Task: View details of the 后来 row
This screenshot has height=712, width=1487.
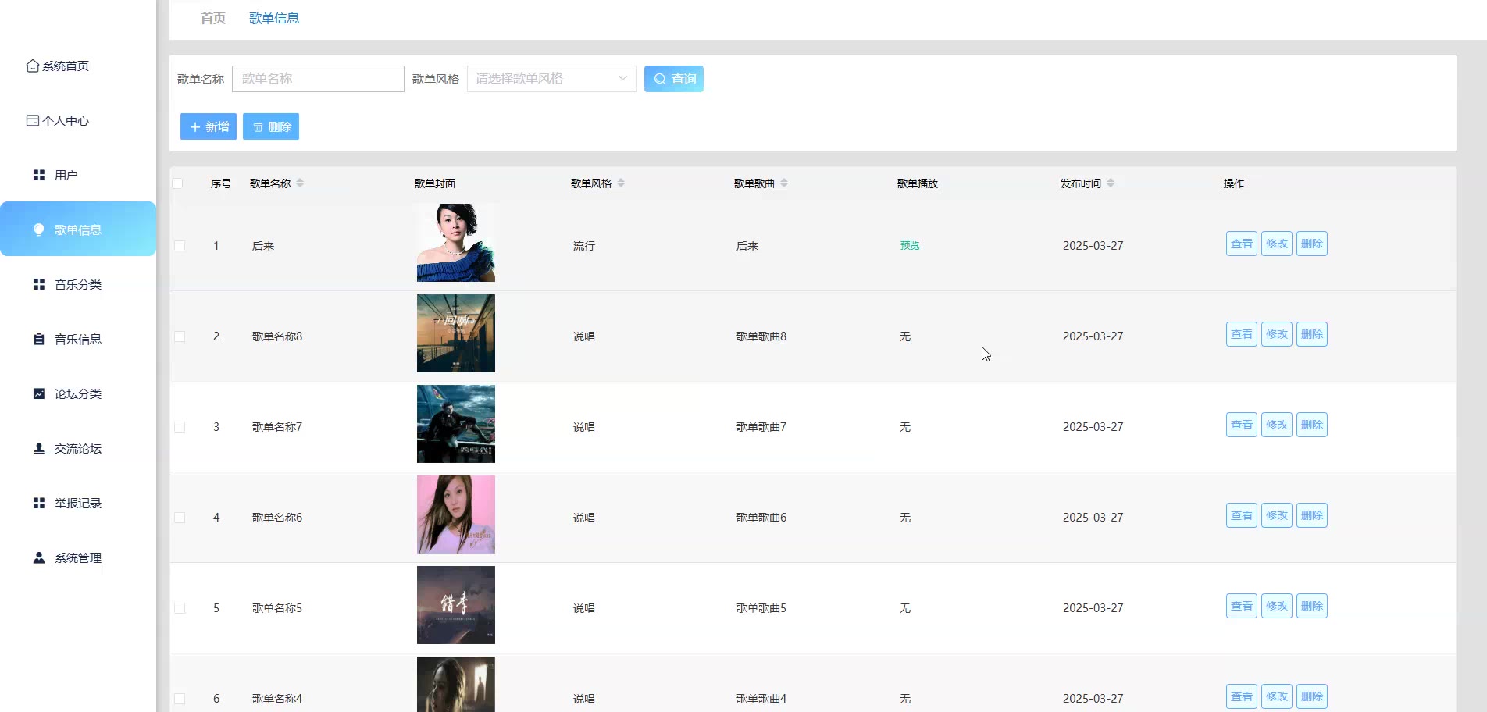Action: tap(1242, 244)
